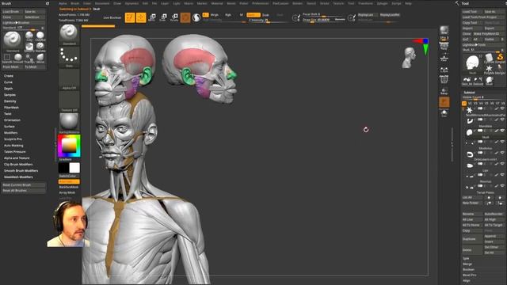This screenshot has height=285, width=507.
Task: Expand the Boolean subtool section
Action: tap(468, 269)
